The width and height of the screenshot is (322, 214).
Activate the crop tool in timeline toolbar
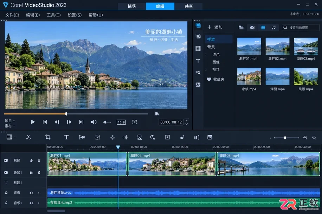(48, 137)
